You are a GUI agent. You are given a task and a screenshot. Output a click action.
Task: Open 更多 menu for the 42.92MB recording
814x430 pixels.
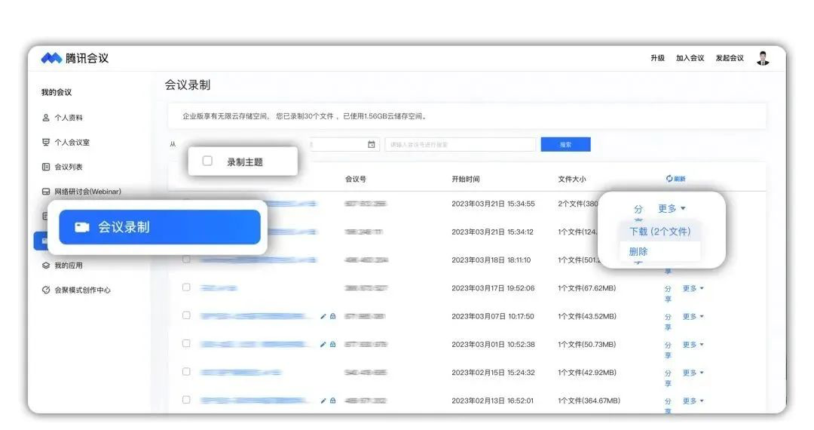(x=693, y=373)
